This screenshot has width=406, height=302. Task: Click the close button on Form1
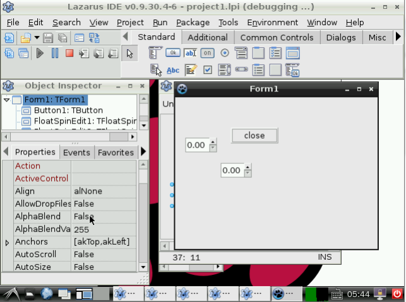pos(254,135)
